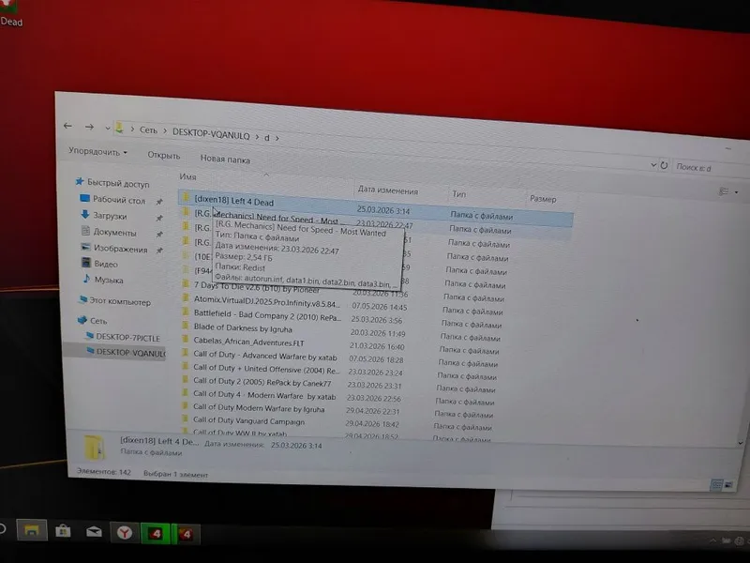
Task: Open File Explorer on the taskbar
Action: coord(32,530)
